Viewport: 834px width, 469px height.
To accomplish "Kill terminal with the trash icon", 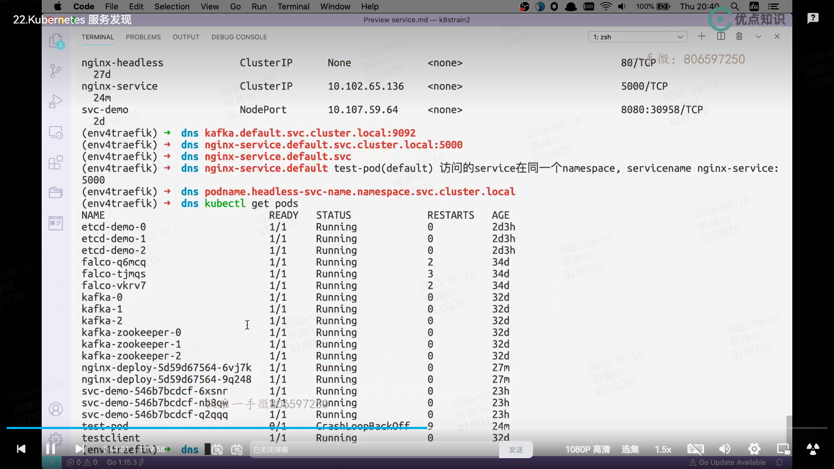I will click(x=739, y=36).
